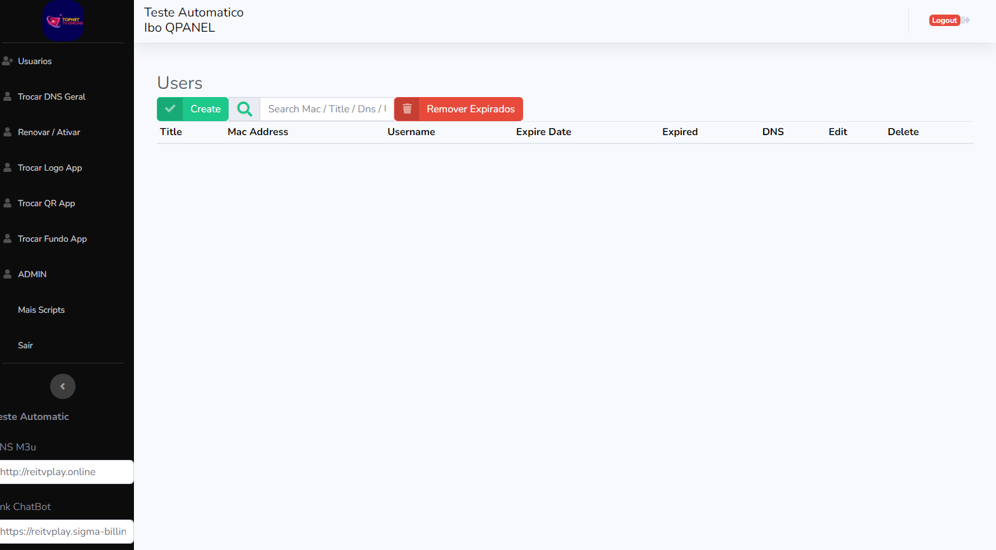Focus the Search Mac / Title / Dns field
This screenshot has width=996, height=550.
[x=326, y=109]
